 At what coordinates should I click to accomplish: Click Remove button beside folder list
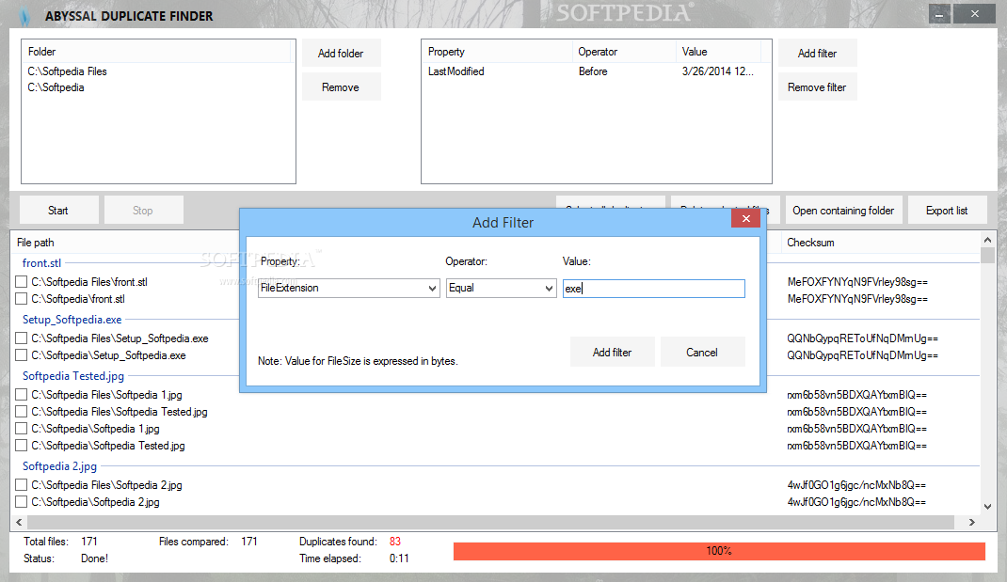(341, 87)
